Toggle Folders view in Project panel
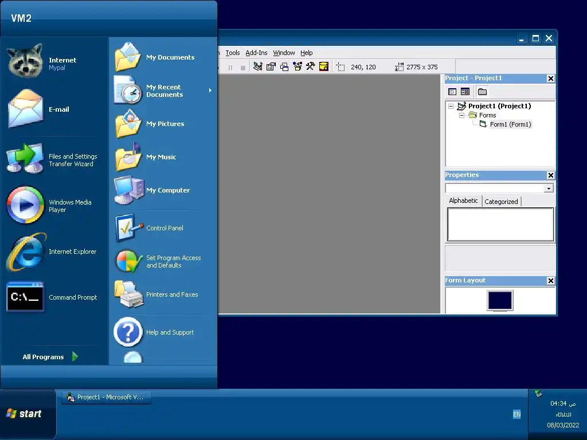Viewport: 587px width, 440px height. click(482, 92)
